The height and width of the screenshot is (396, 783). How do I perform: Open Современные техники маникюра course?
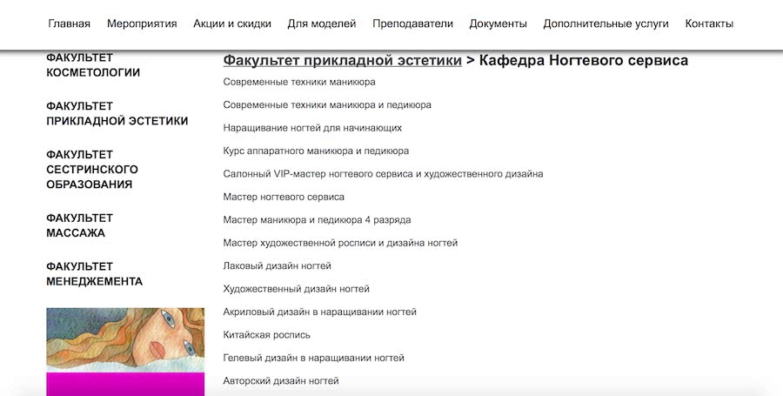[299, 82]
